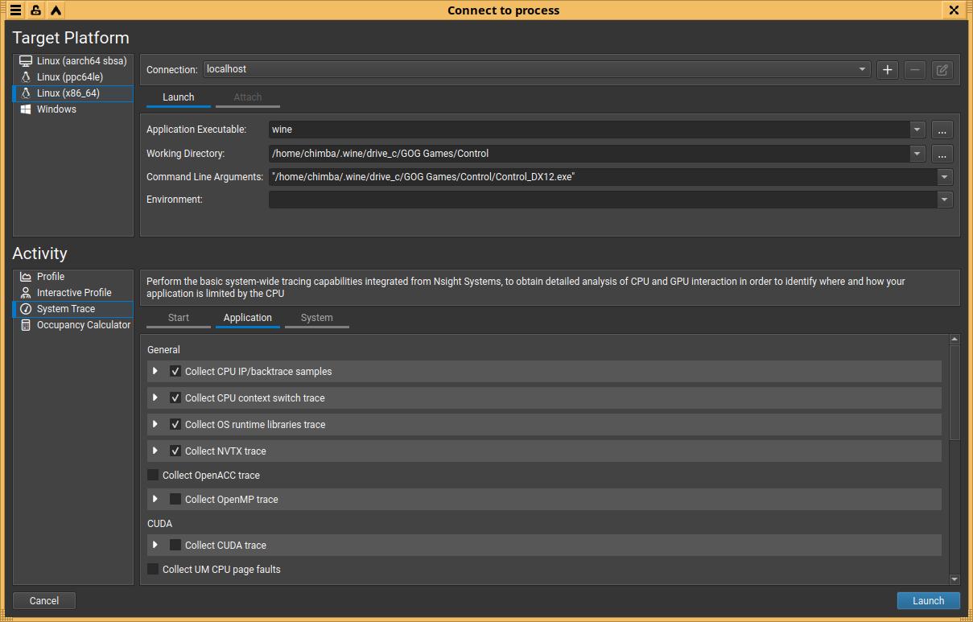Screen dimensions: 973x622
Task: Open the Environment dropdown arrow
Action: (945, 200)
